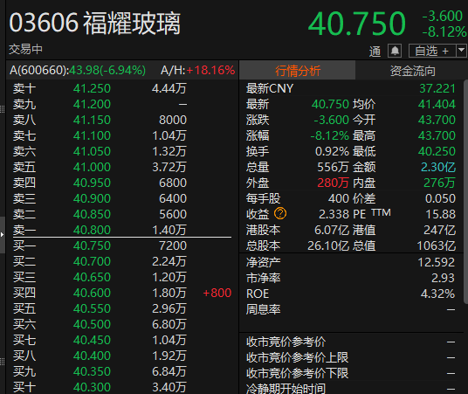
Task: Select 卖八 price 41.150
Action: [x=92, y=120]
